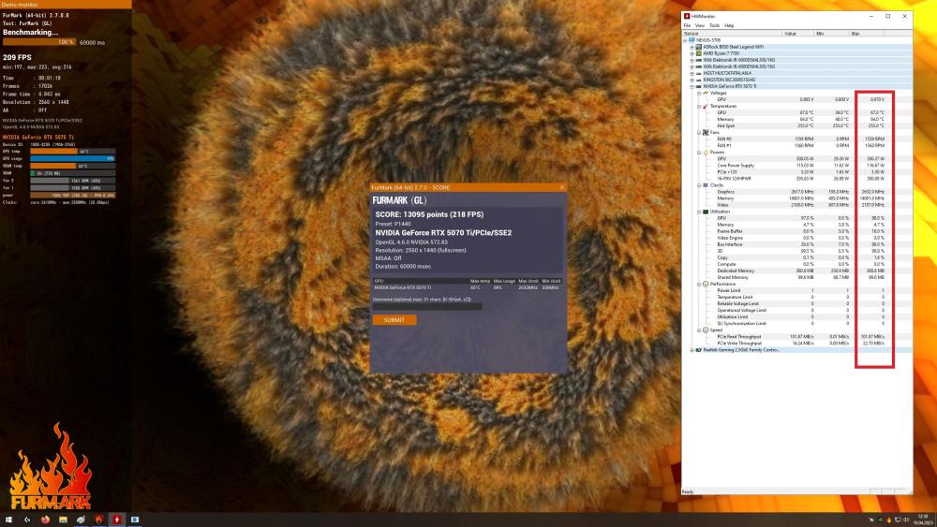The width and height of the screenshot is (937, 527).
Task: Collapse the NVIDIA GeForce RTX 5070 Ti node
Action: [x=692, y=86]
